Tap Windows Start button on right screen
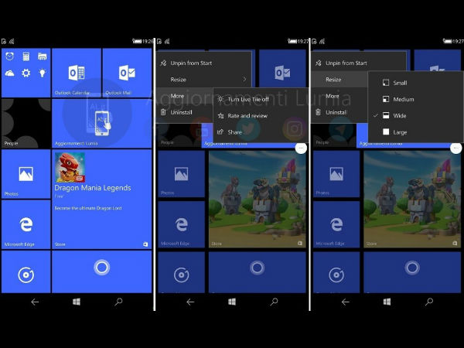464x348 pixels. (x=387, y=302)
